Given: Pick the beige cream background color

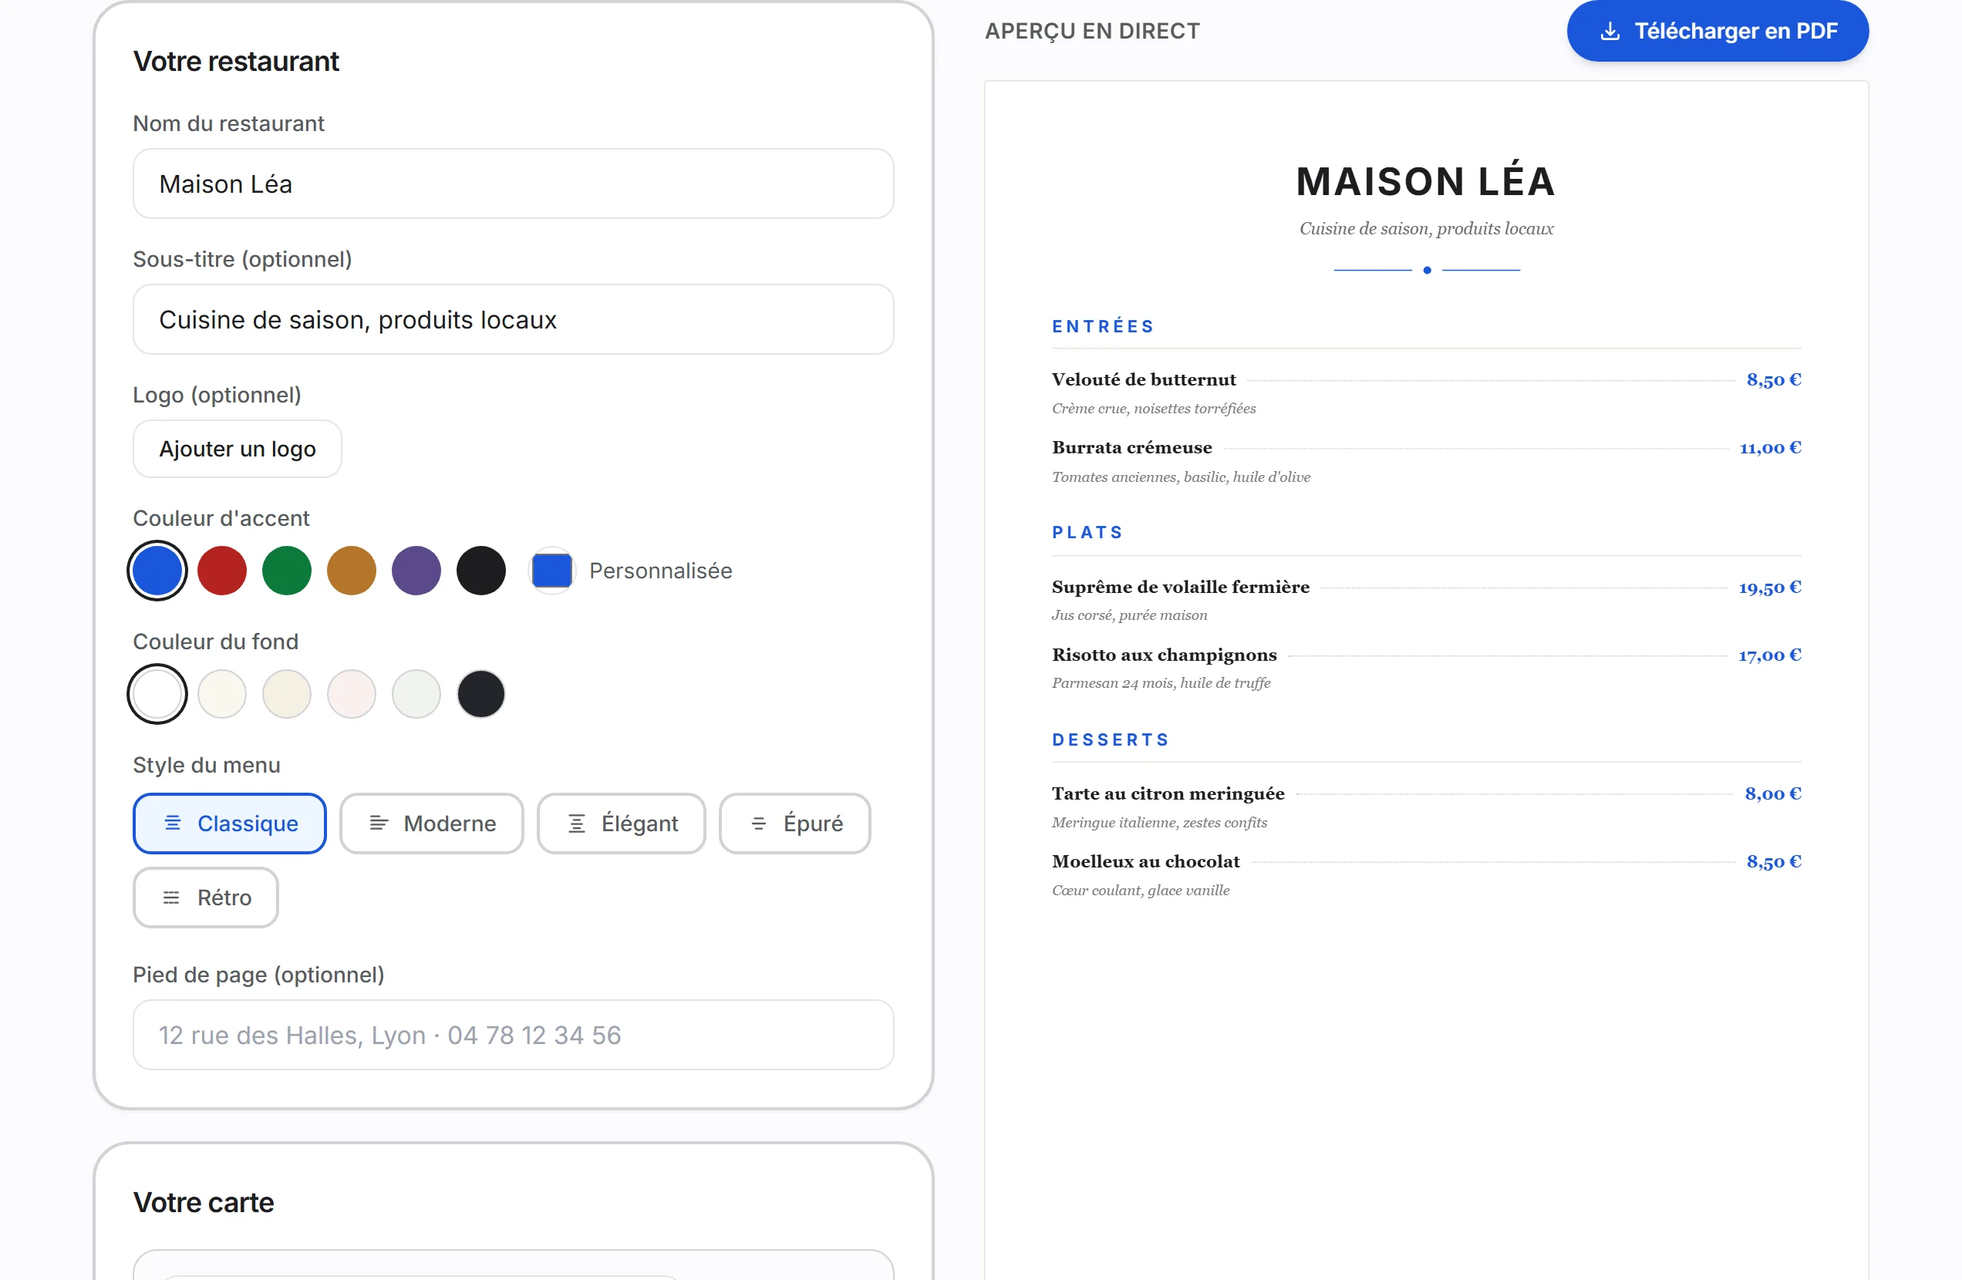Looking at the screenshot, I should 287,694.
